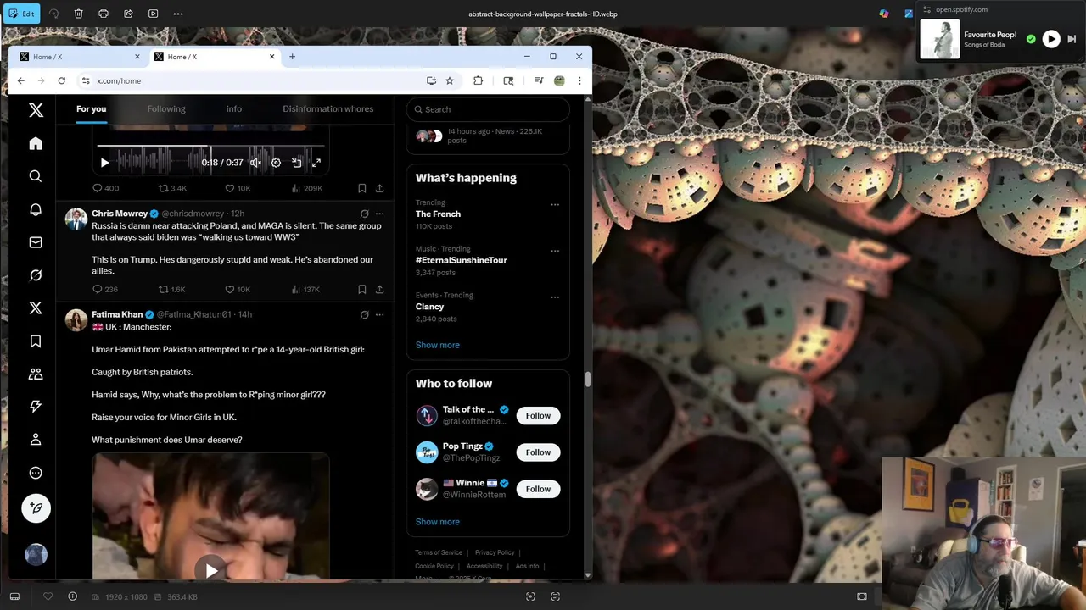This screenshot has width=1086, height=610.
Task: Print image from viewer toolbar
Action: coord(104,14)
